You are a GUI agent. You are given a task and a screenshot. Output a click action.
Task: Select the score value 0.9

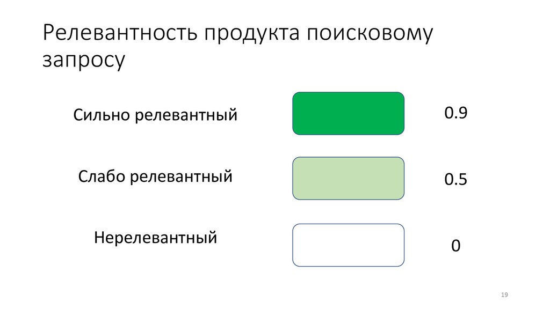click(455, 113)
